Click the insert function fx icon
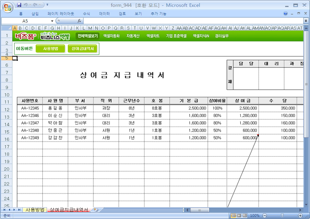This screenshot has height=219, width=310. point(79,21)
